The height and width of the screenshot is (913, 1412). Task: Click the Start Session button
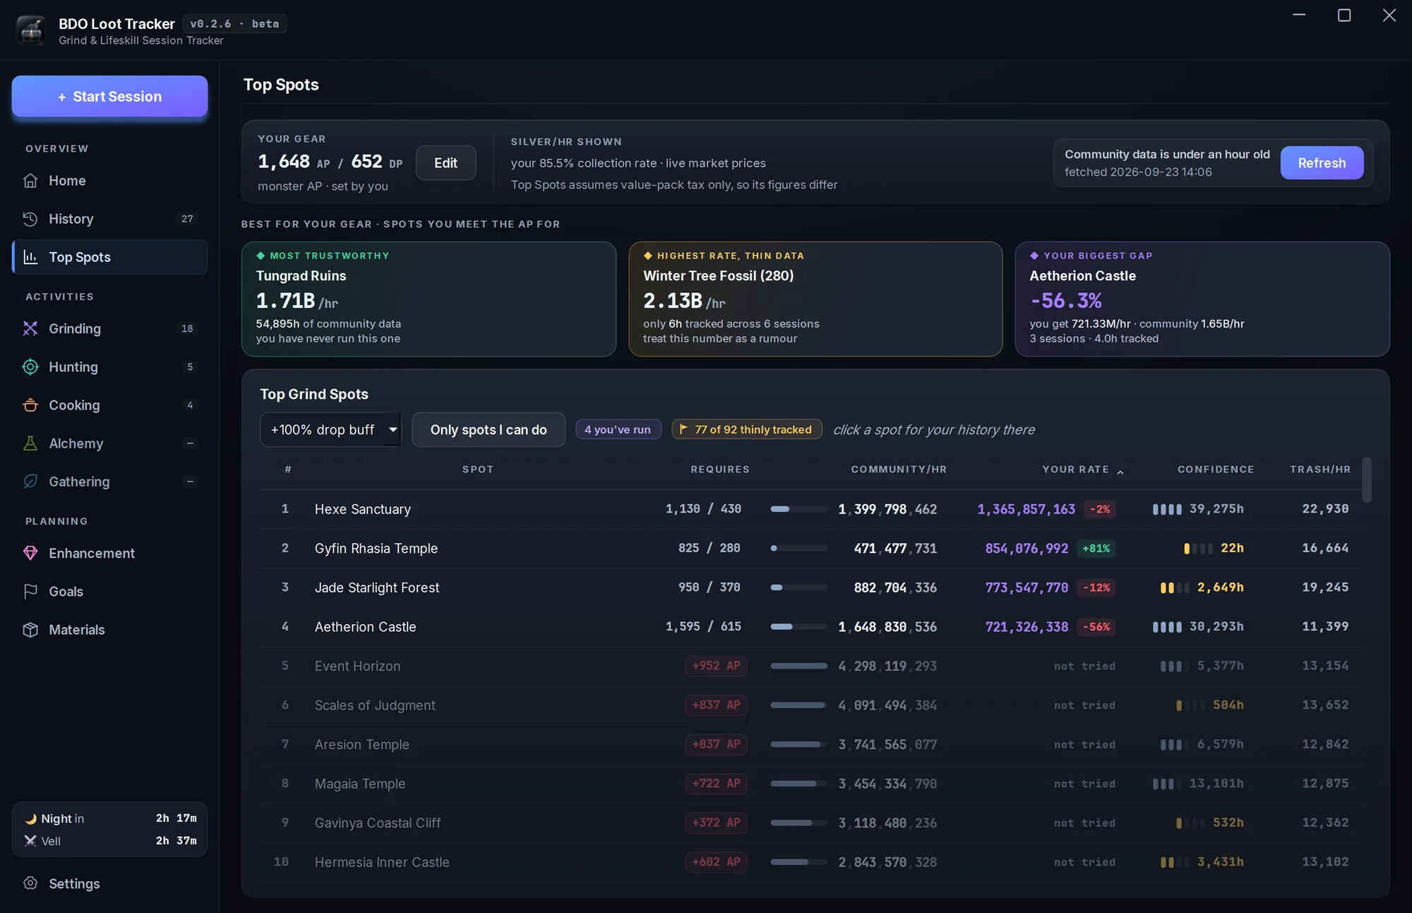pos(109,96)
